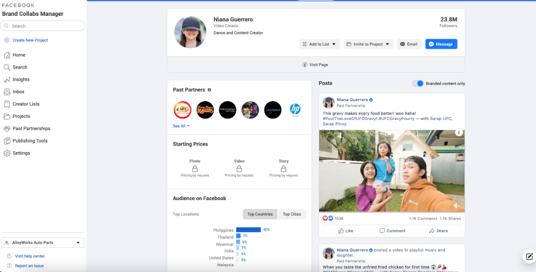This screenshot has width=536, height=272.
Task: Open the Add to List dropdown
Action: [319, 44]
